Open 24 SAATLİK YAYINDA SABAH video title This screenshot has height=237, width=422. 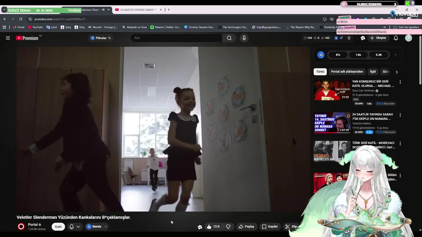(x=373, y=117)
